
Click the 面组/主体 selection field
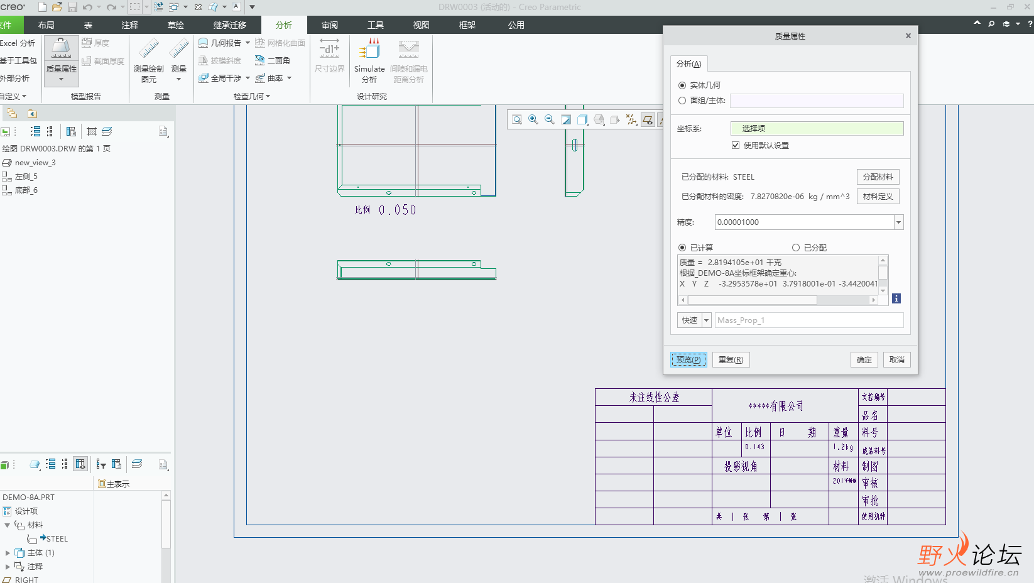click(x=817, y=101)
